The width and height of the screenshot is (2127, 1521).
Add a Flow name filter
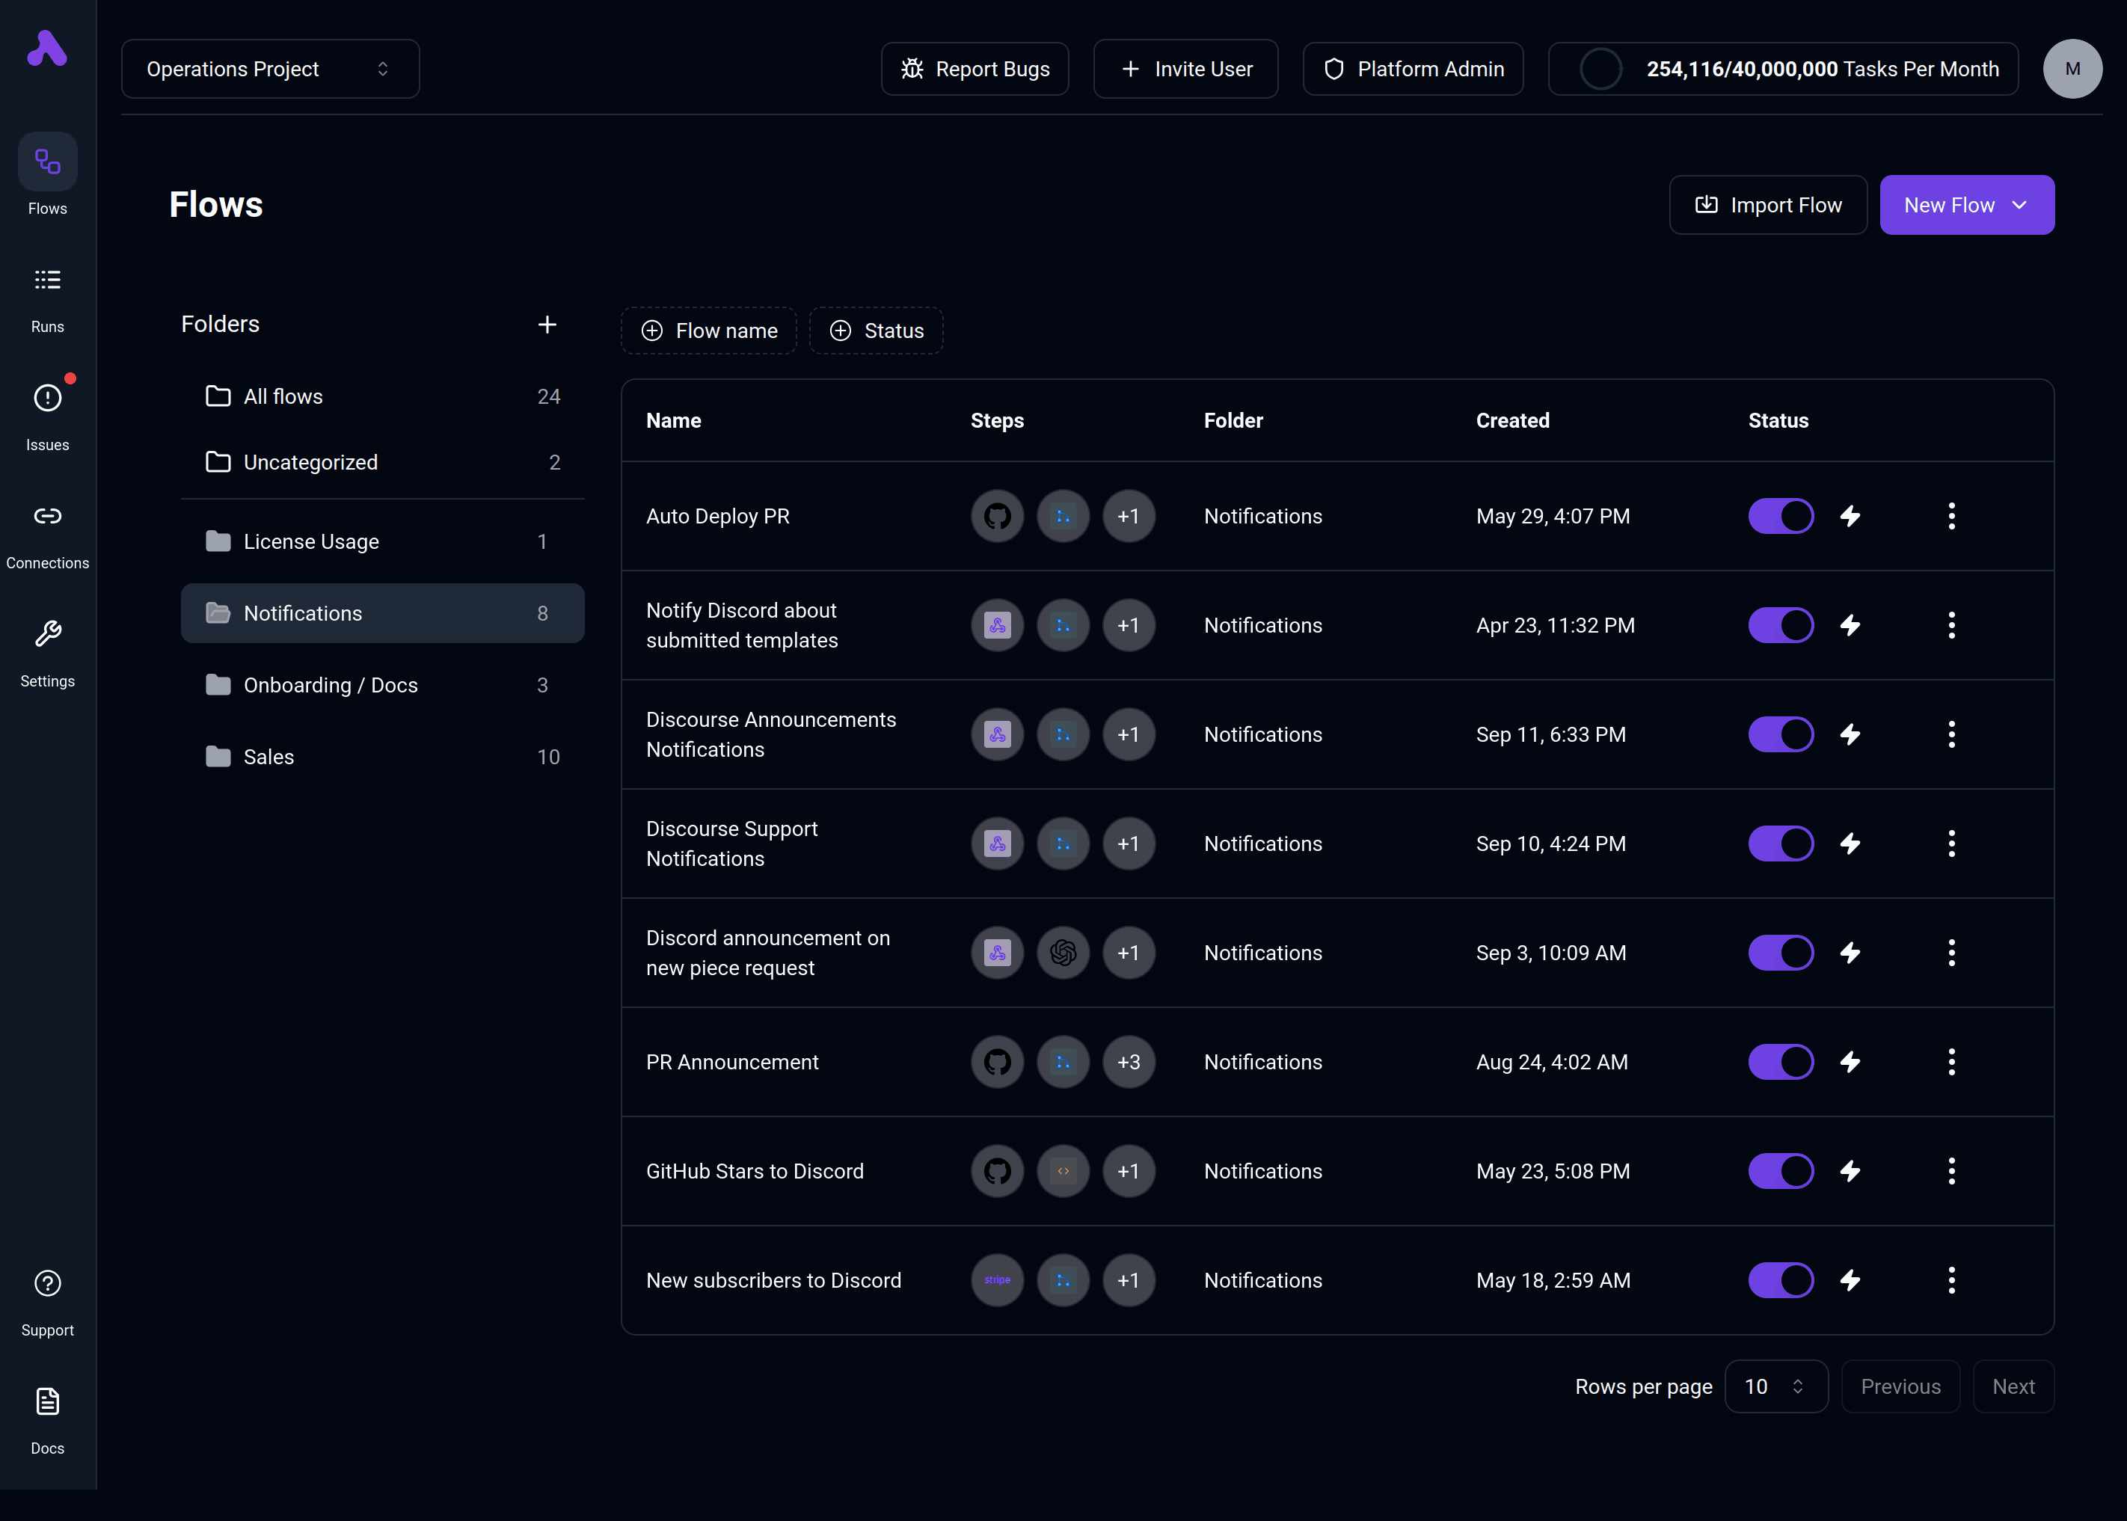coord(708,331)
